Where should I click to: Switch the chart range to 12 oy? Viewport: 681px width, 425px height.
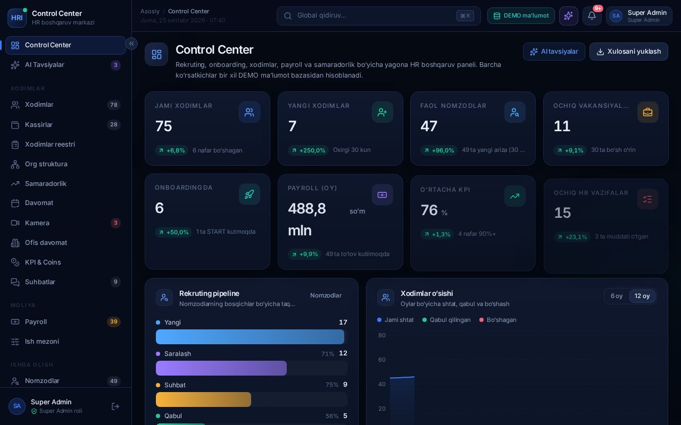(642, 296)
